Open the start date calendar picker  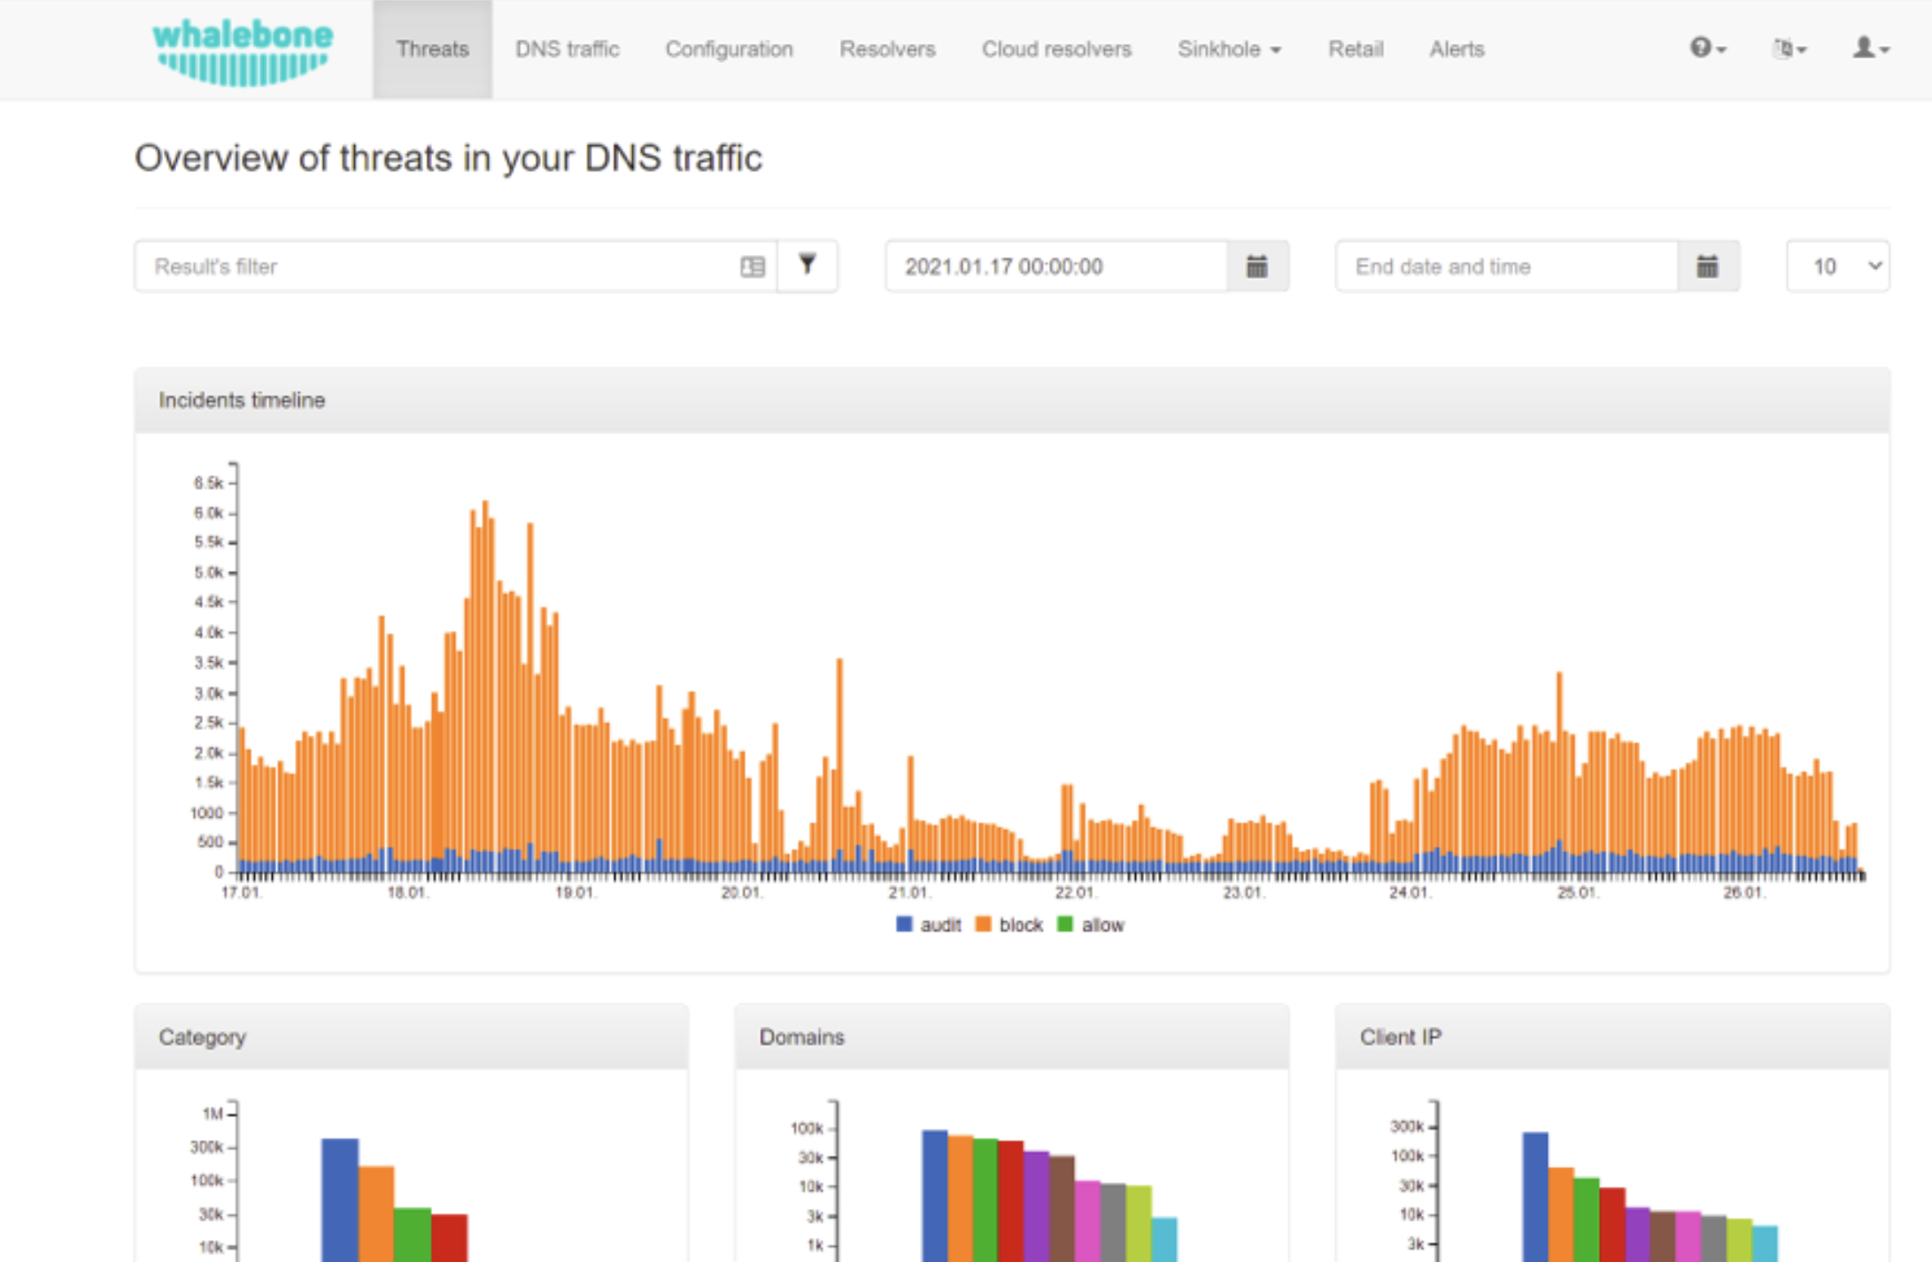(x=1256, y=266)
